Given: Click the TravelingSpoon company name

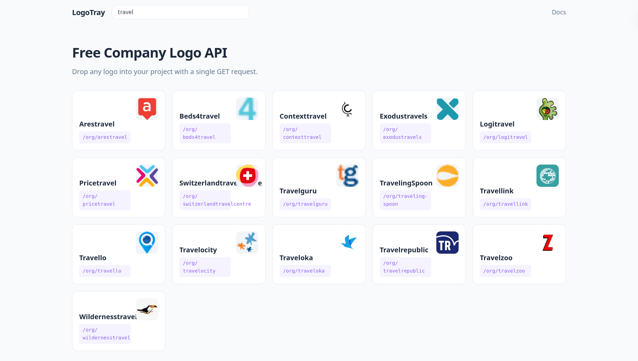Looking at the screenshot, I should (x=406, y=183).
